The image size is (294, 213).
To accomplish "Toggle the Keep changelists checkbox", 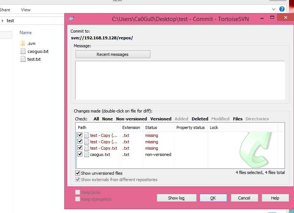I will 77,199.
